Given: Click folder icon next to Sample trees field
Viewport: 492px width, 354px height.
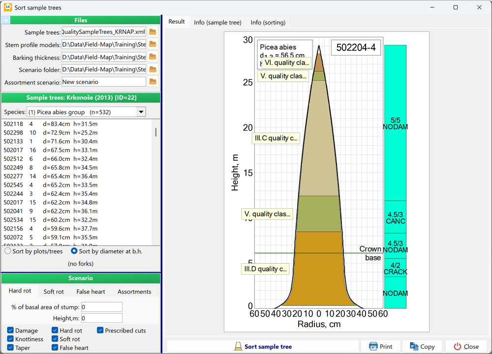Looking at the screenshot, I should pyautogui.click(x=153, y=32).
